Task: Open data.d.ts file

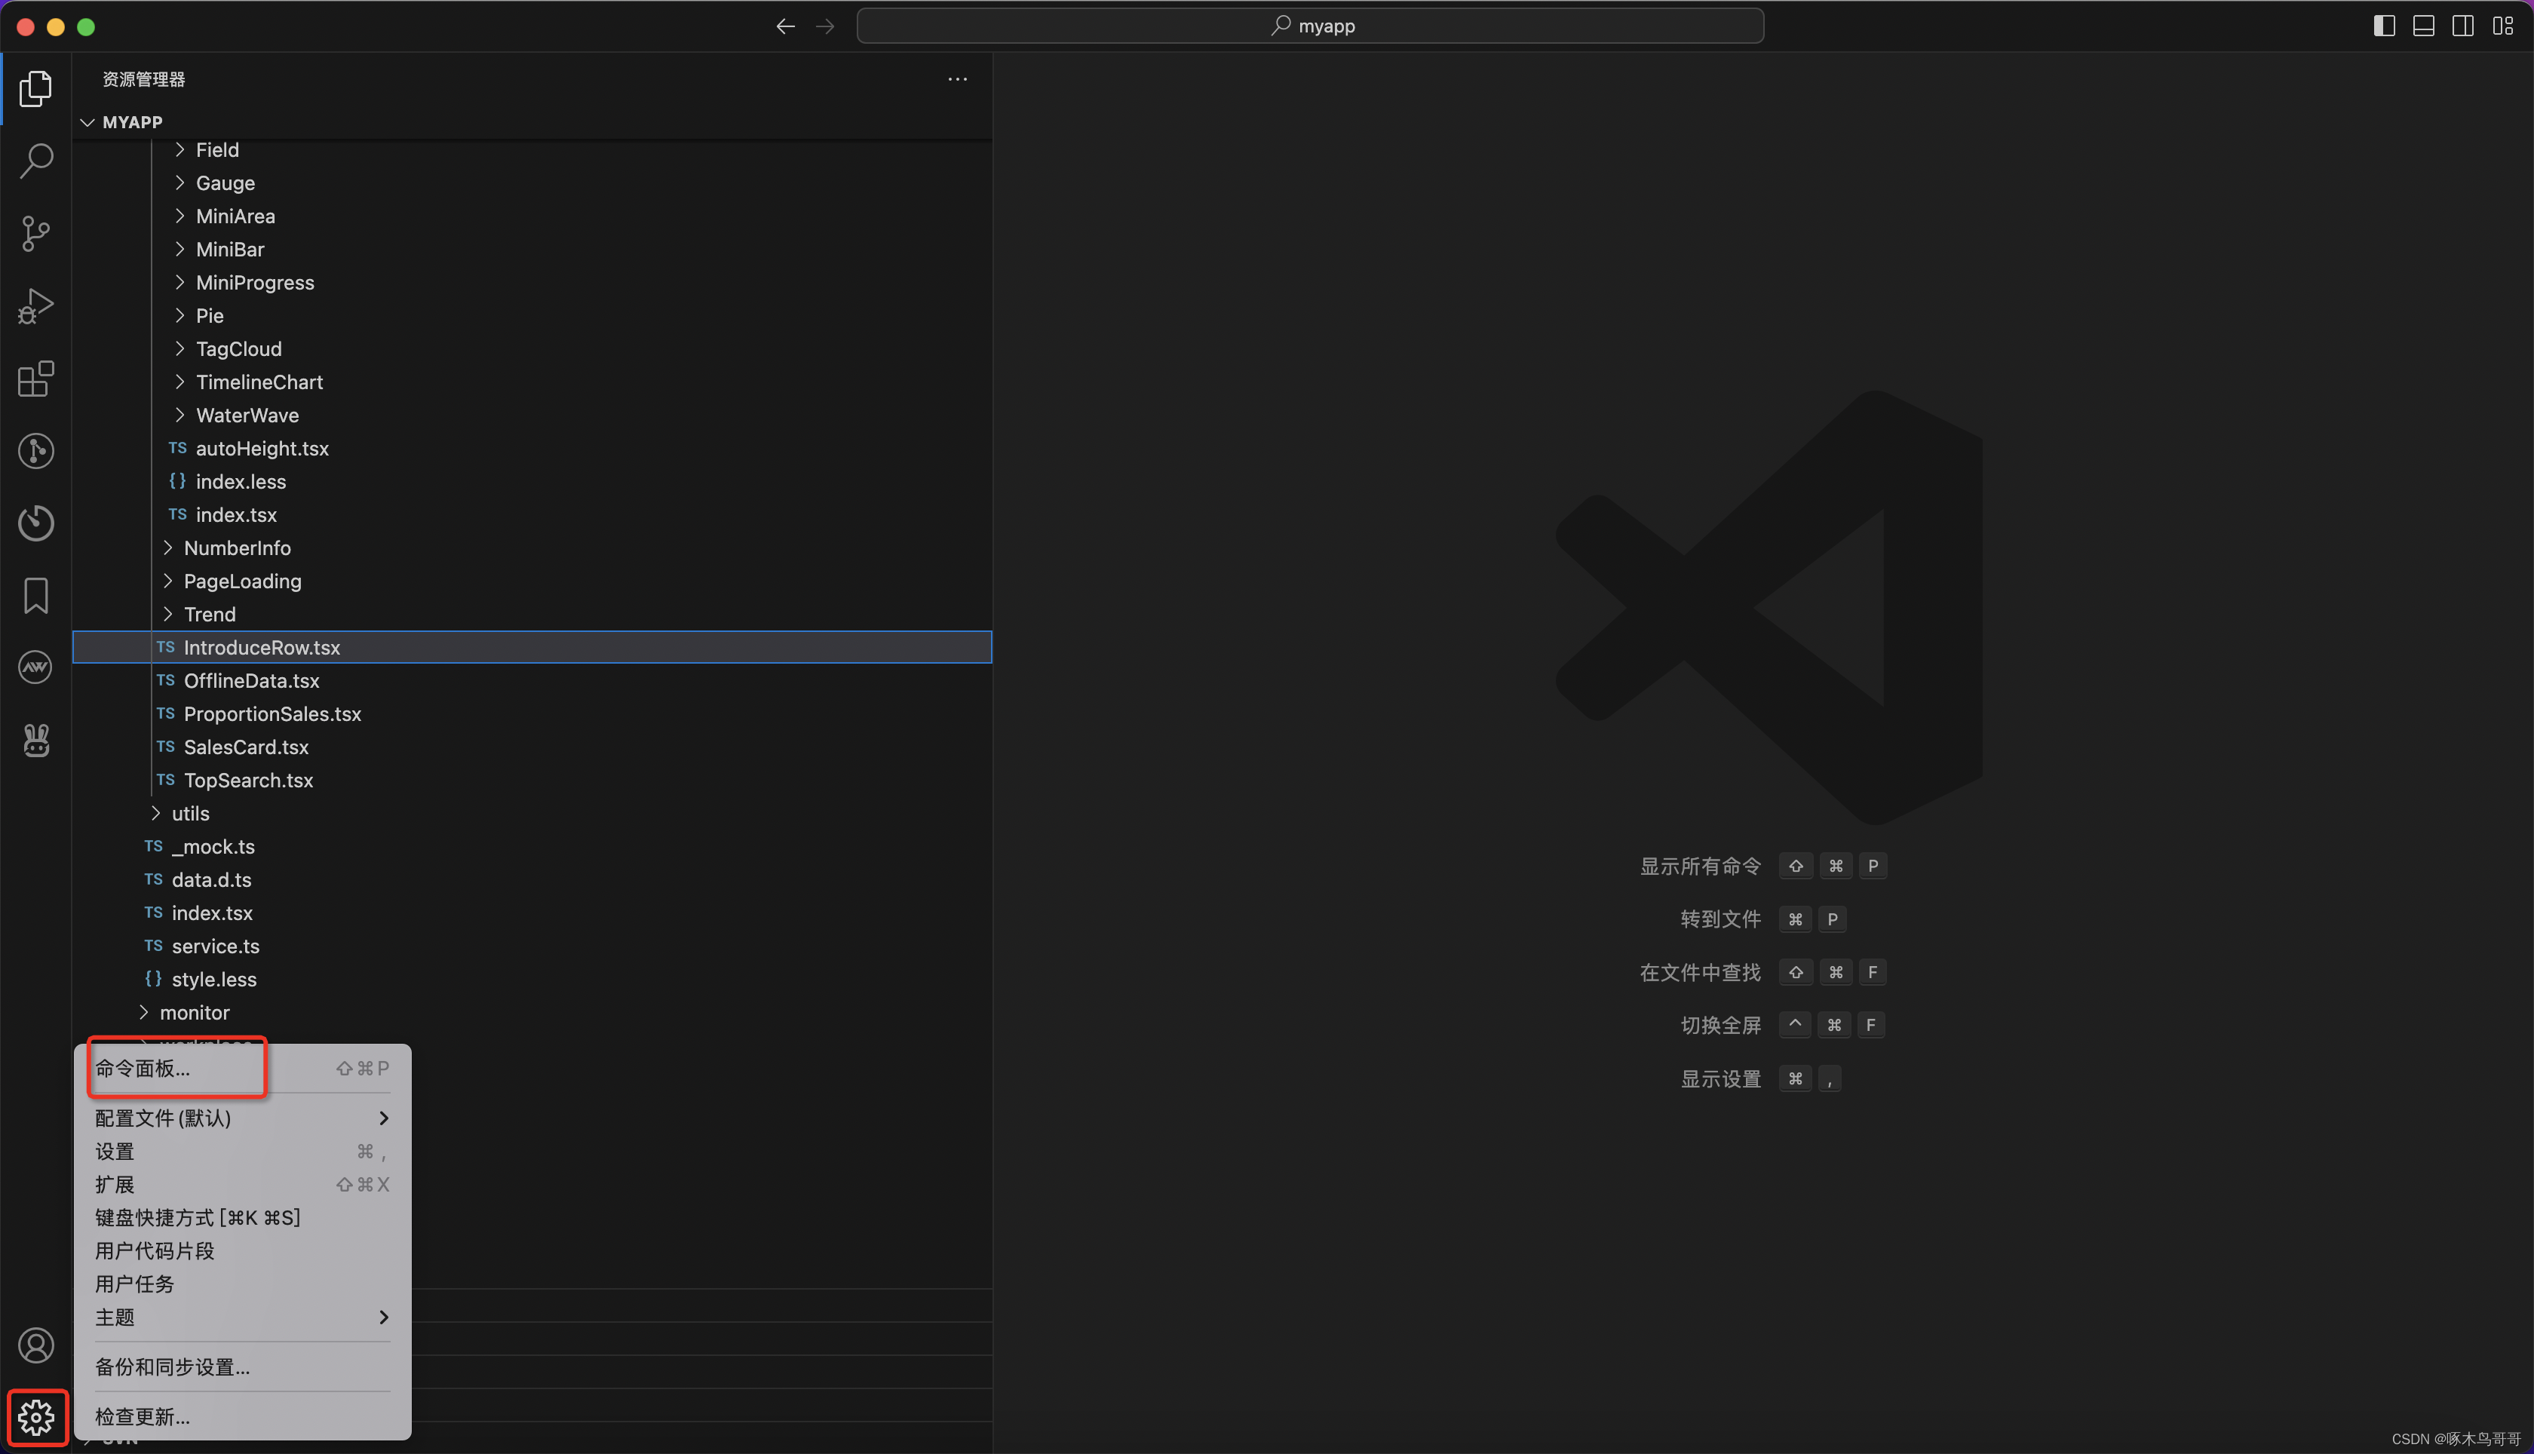Action: coord(532,879)
